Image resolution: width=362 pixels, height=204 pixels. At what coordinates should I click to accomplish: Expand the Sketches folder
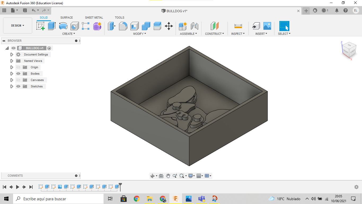(x=12, y=86)
